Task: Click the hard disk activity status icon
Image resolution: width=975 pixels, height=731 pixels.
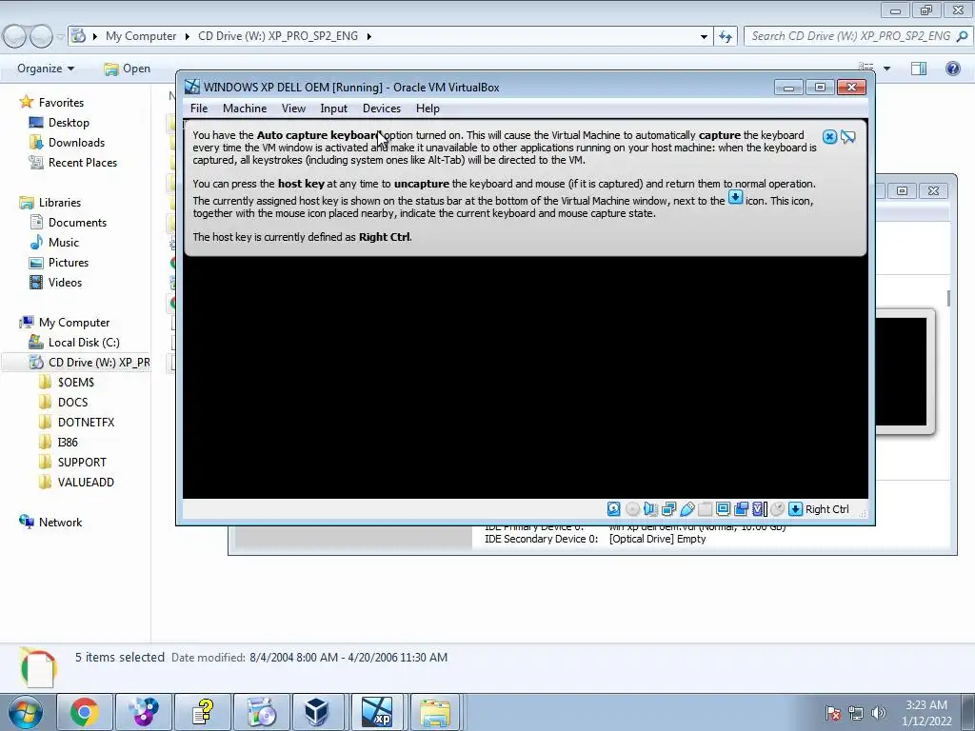Action: (x=614, y=509)
